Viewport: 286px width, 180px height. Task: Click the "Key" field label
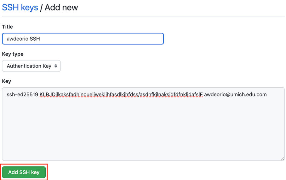[x=7, y=81]
